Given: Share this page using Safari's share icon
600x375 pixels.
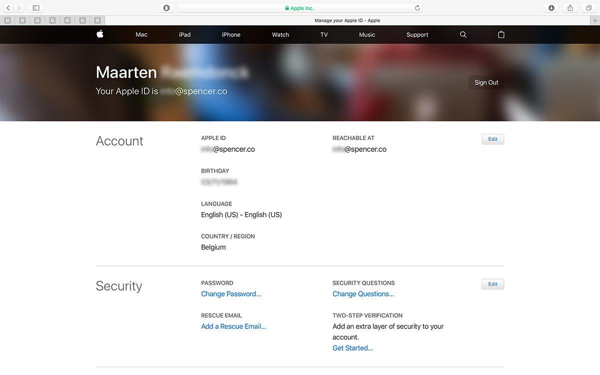Looking at the screenshot, I should coord(569,7).
